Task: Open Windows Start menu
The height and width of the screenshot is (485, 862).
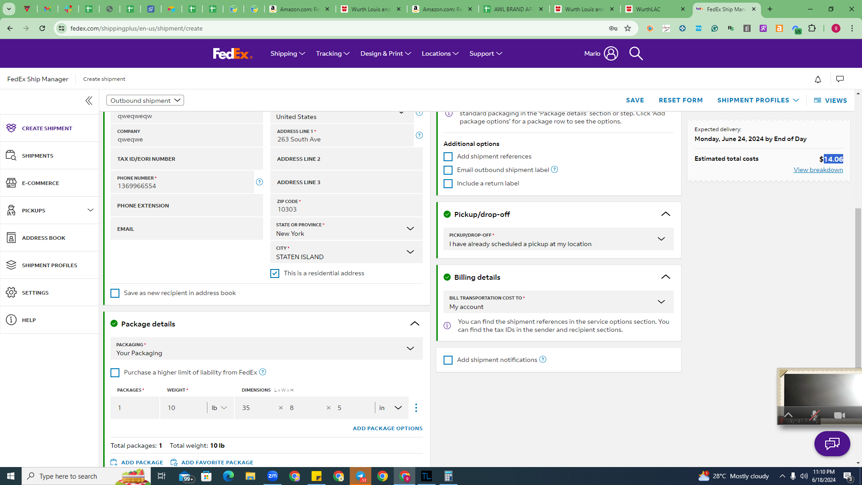Action: [x=11, y=476]
